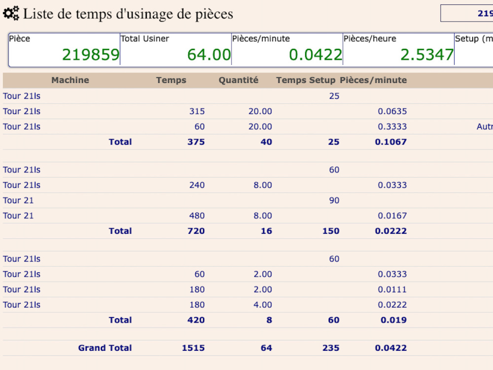Click the Temps Setup column header
The width and height of the screenshot is (493, 370).
[x=306, y=80]
